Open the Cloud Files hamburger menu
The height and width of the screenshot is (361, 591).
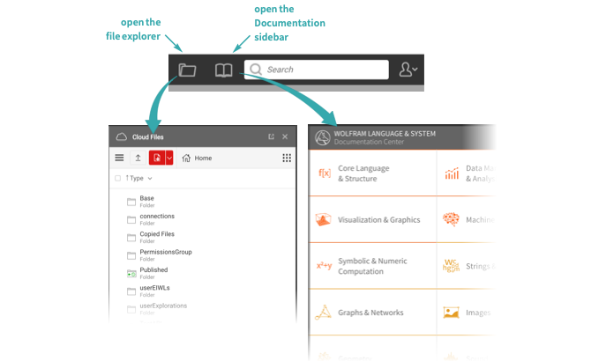(120, 158)
